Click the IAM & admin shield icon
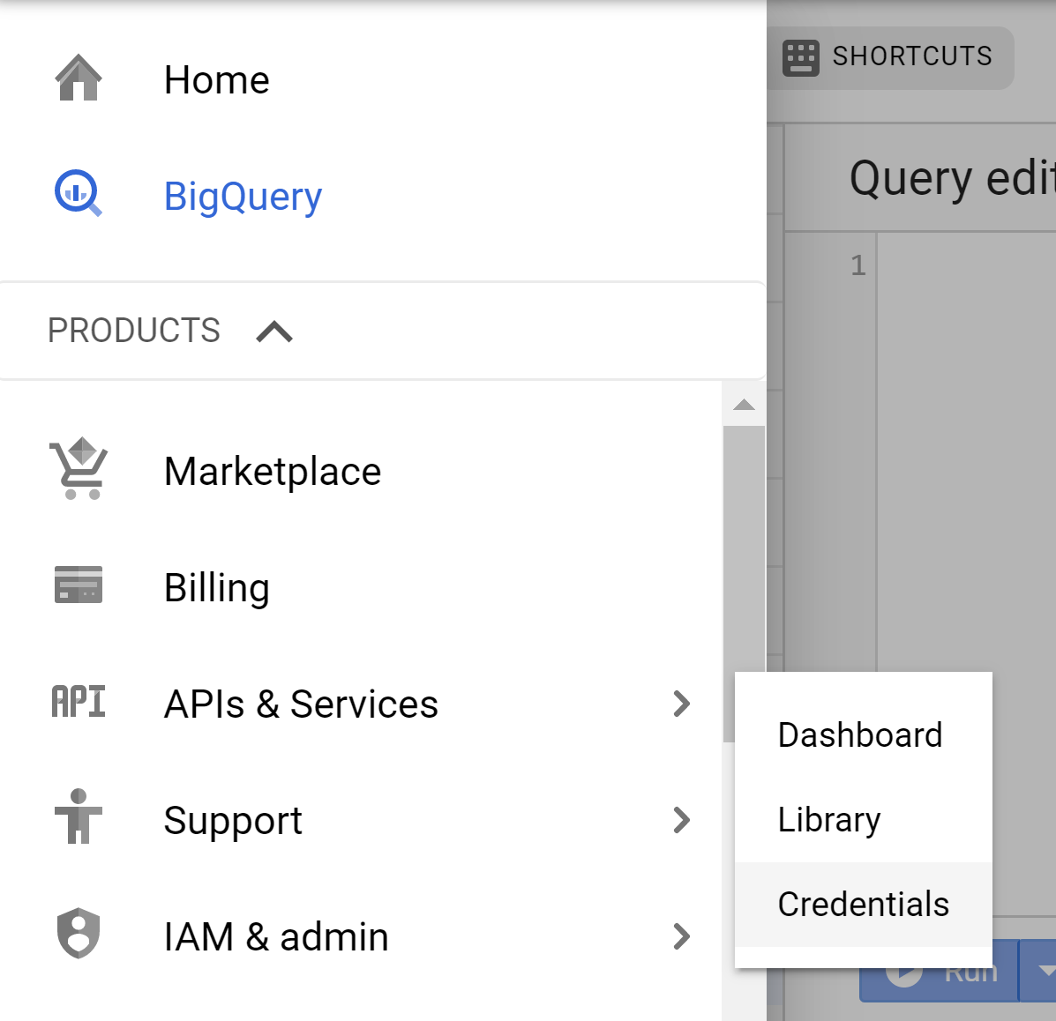Screen dimensions: 1056x1021 point(79,934)
